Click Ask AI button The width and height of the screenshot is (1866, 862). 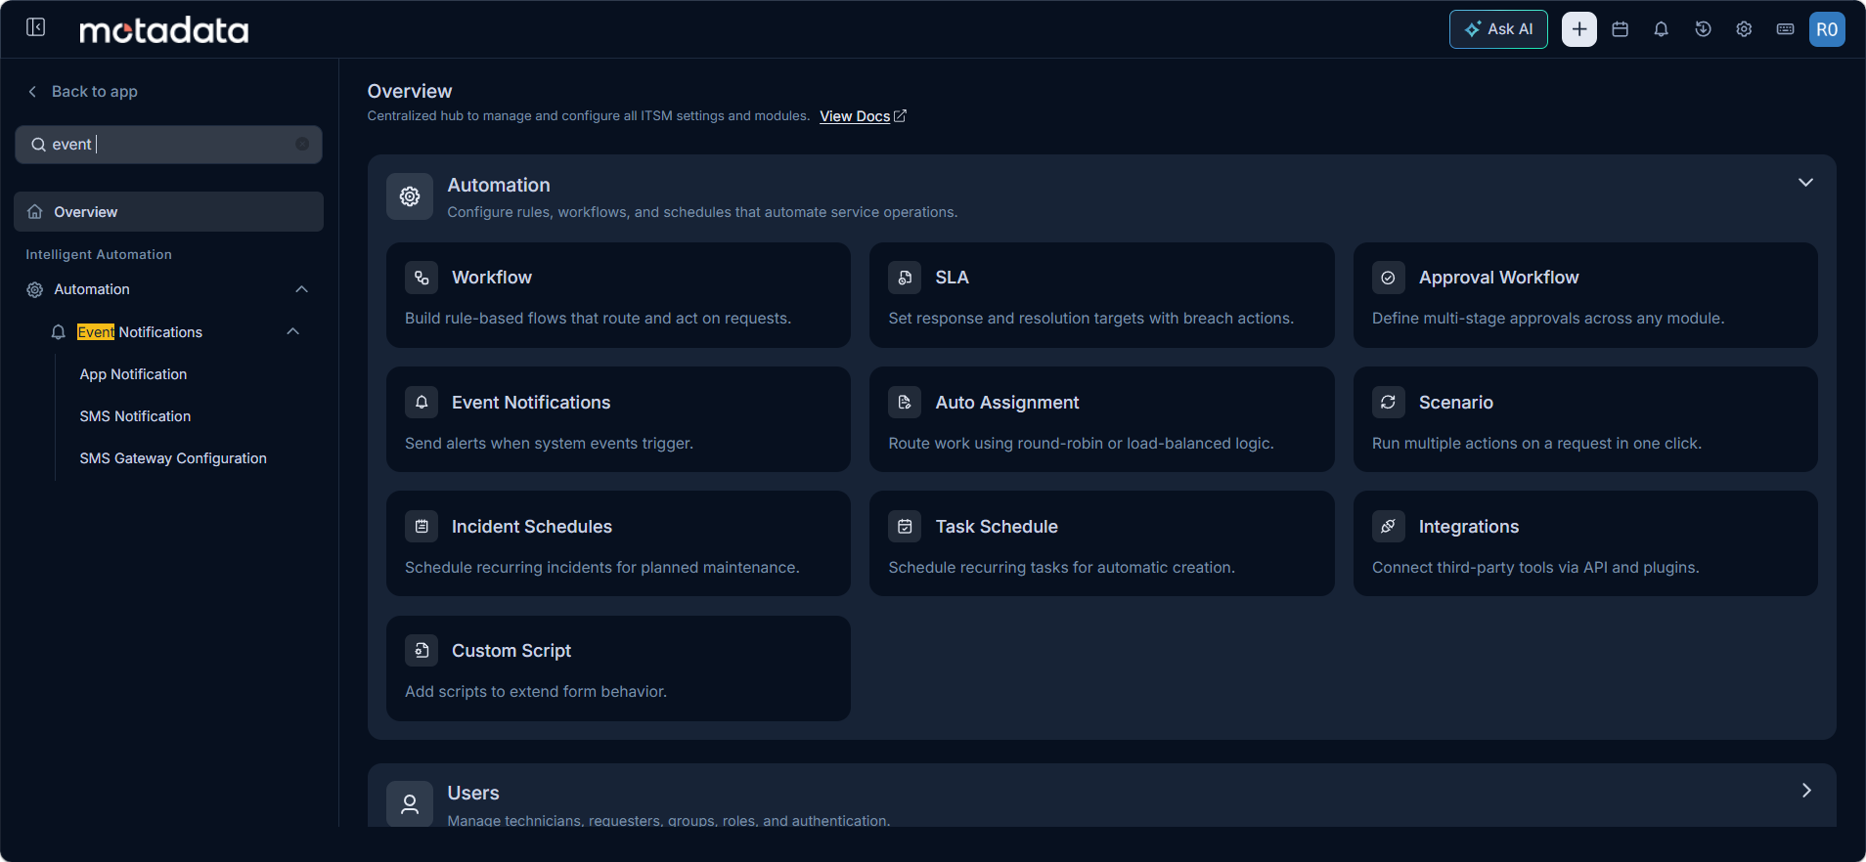pyautogui.click(x=1498, y=29)
